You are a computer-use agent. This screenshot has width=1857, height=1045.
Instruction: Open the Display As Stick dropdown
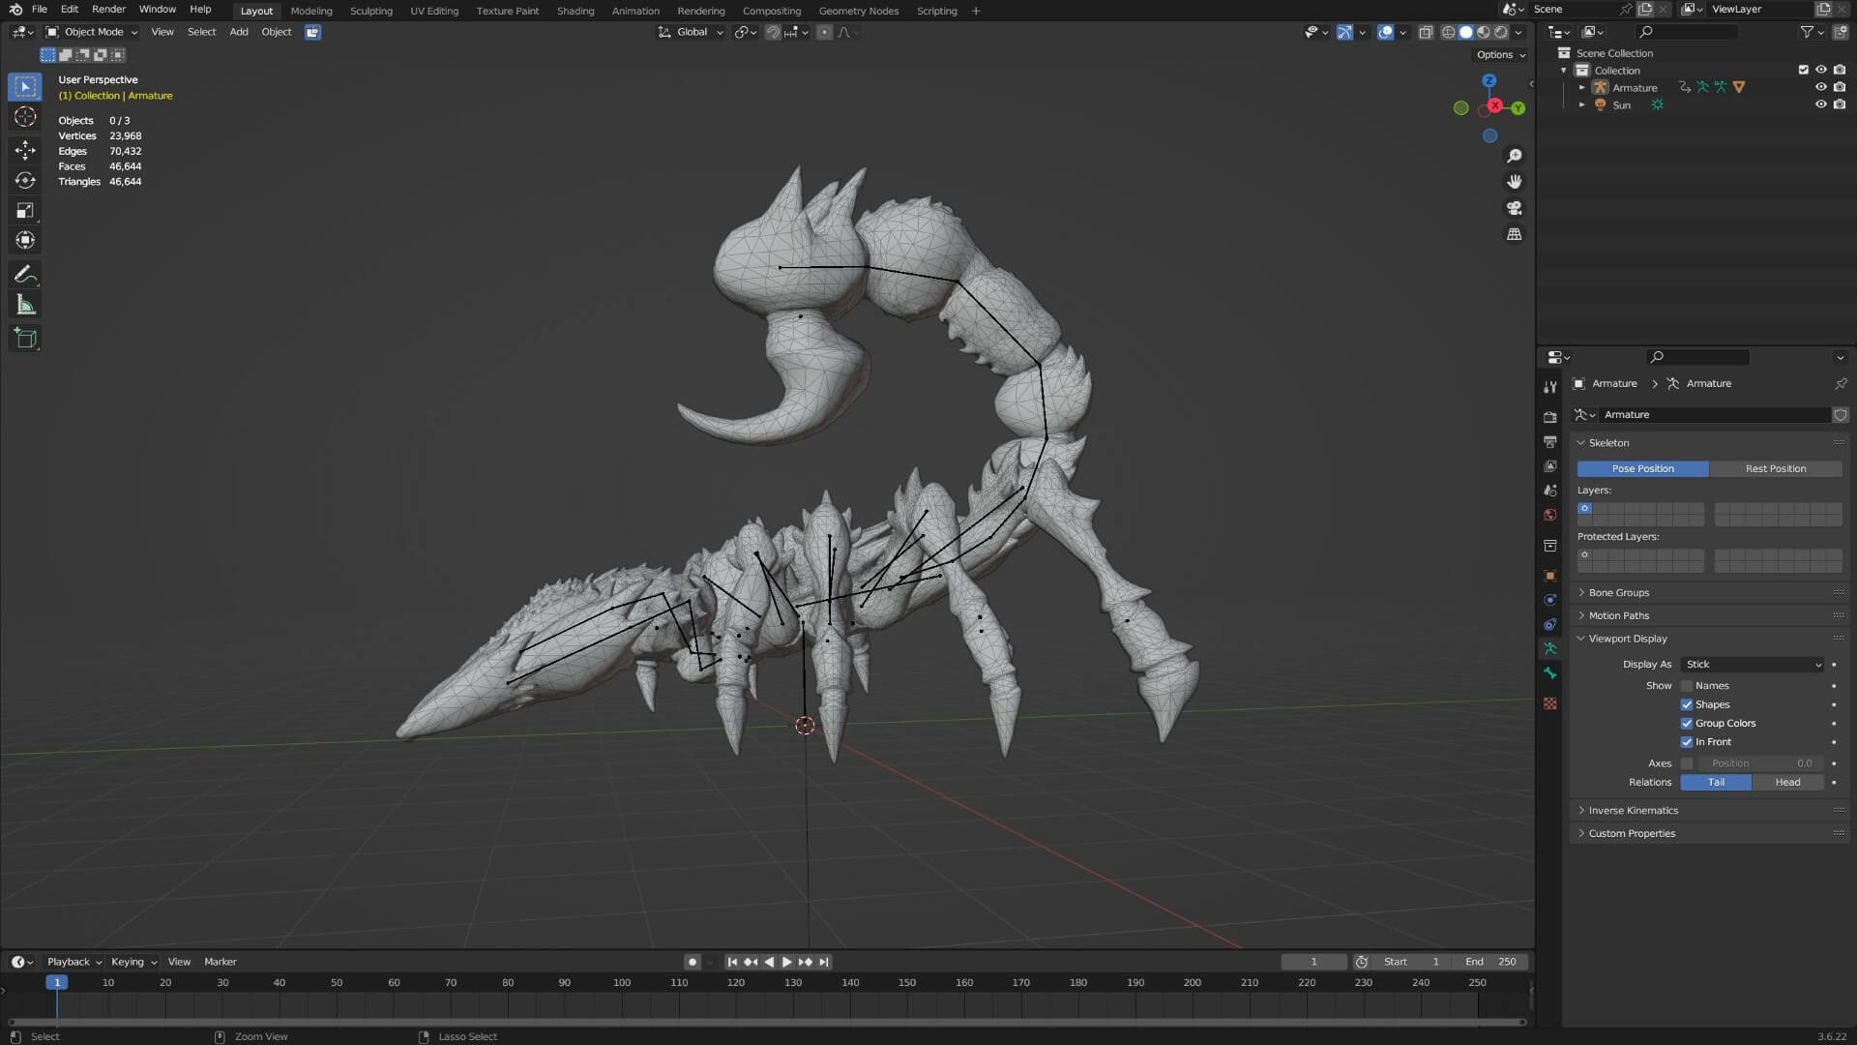(1754, 665)
